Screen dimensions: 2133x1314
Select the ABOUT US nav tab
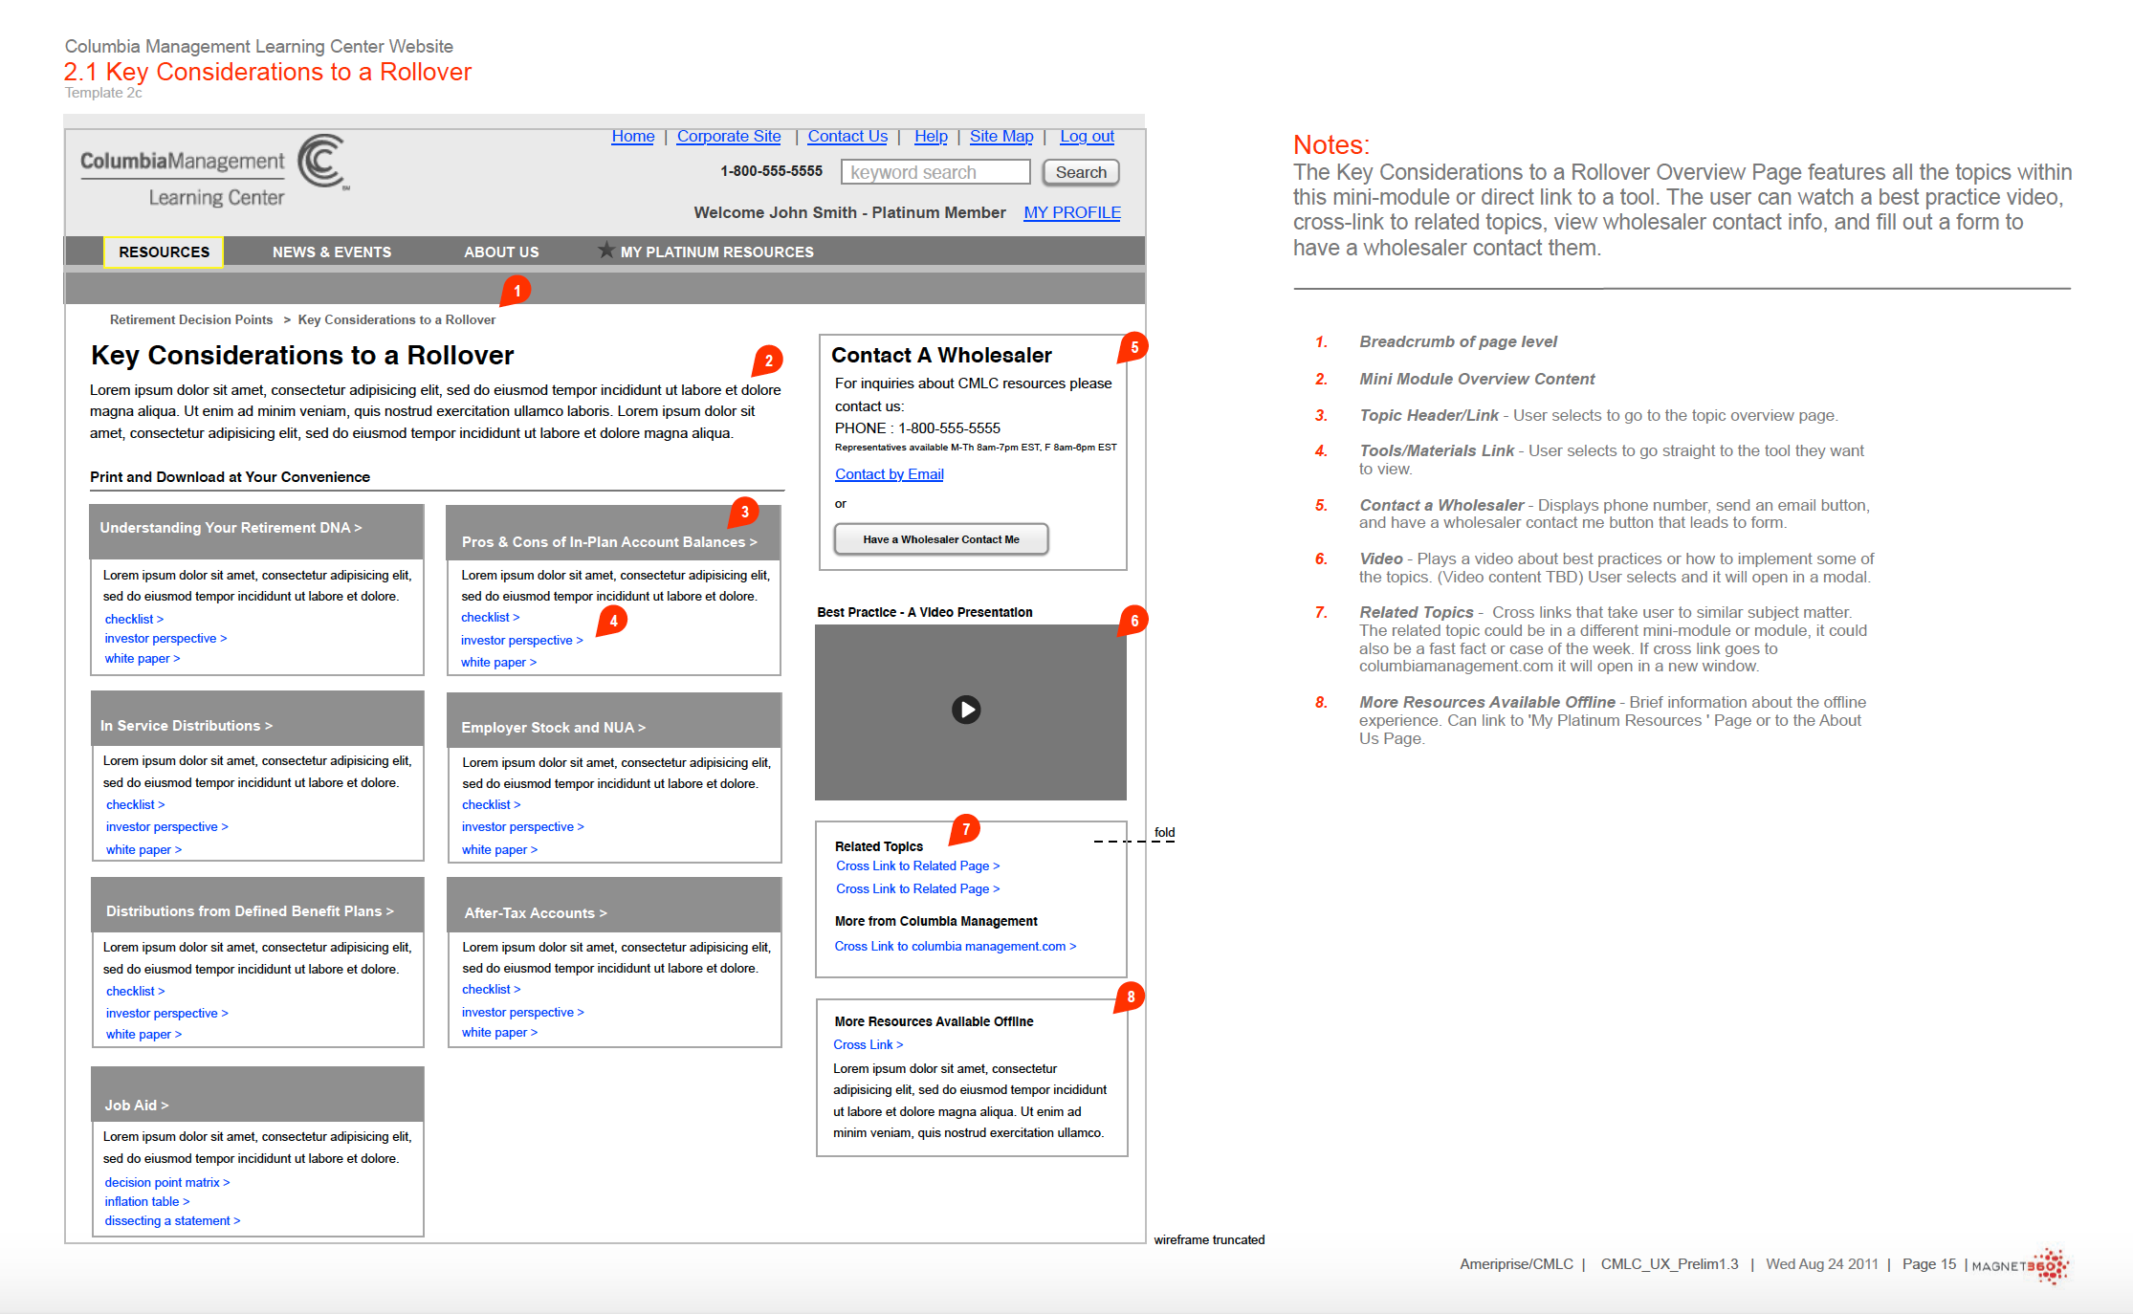[x=501, y=252]
